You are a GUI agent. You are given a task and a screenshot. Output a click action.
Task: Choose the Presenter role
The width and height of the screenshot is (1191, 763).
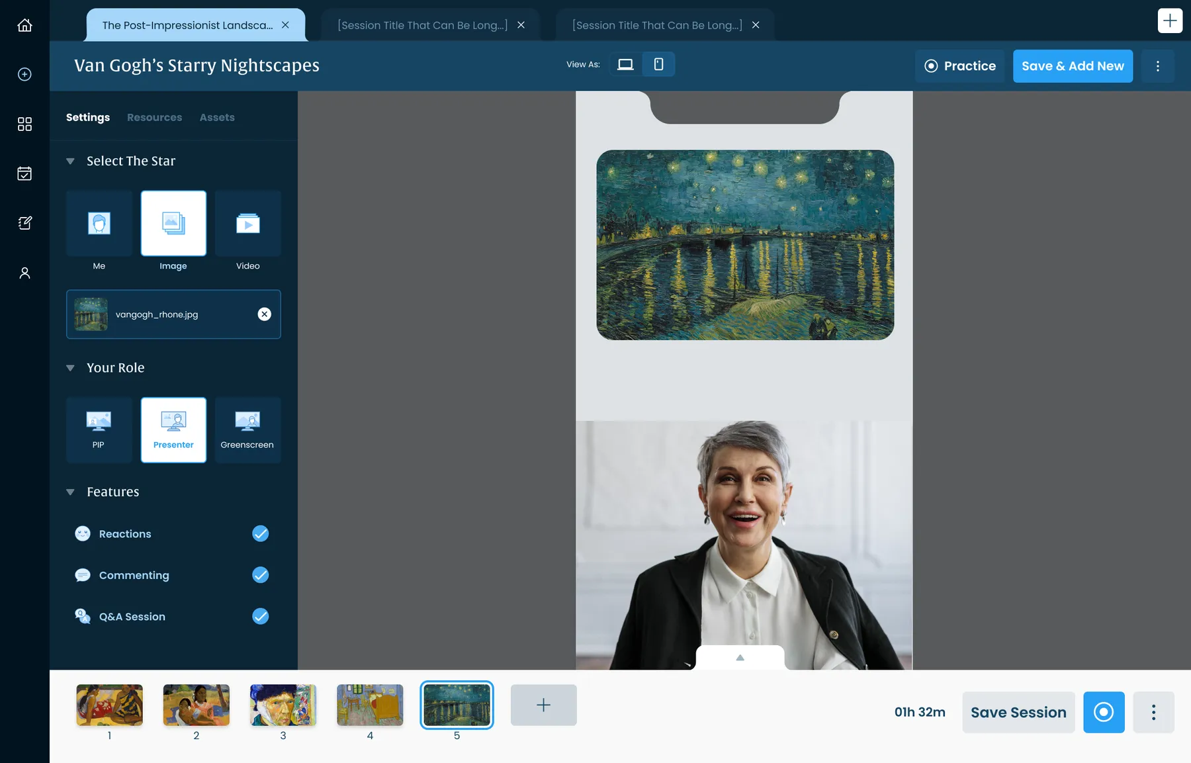point(173,429)
